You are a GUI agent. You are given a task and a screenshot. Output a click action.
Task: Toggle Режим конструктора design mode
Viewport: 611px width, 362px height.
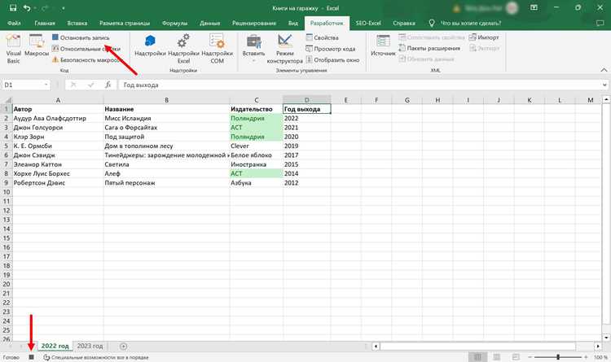(285, 49)
